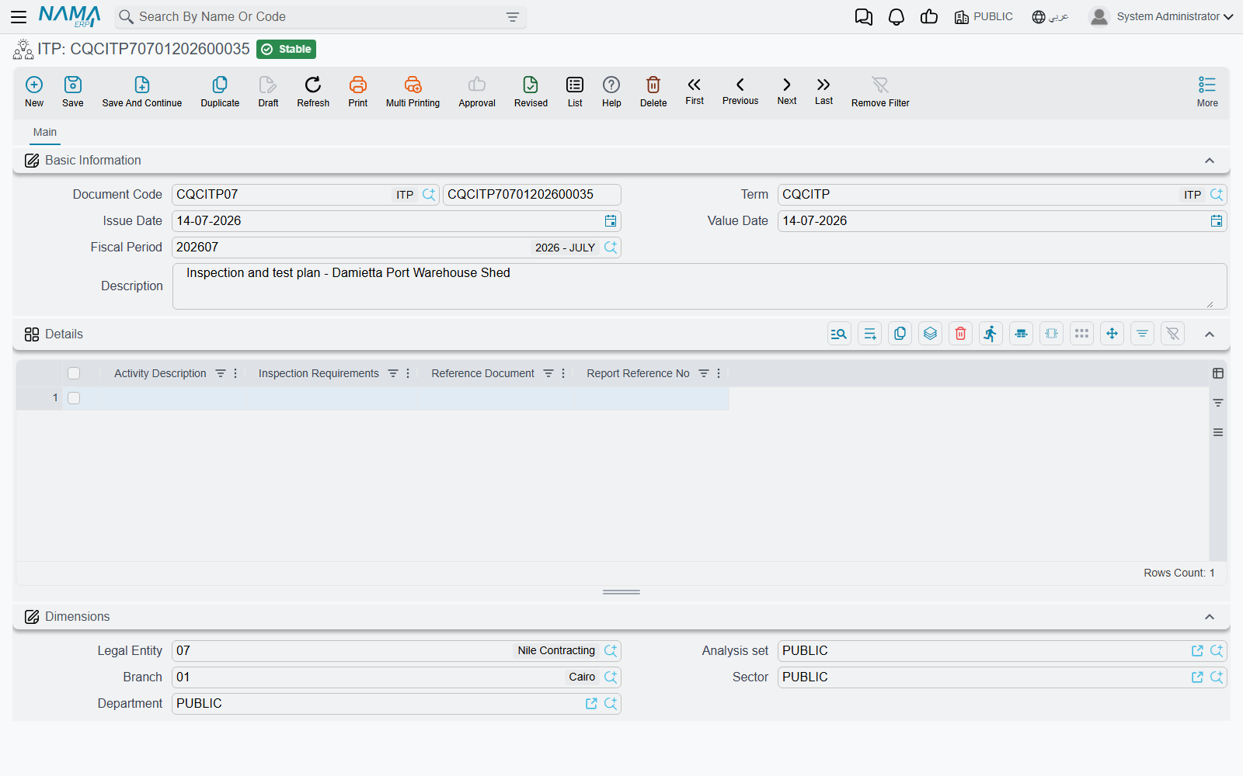Open the grid side filter panel icon
The height and width of the screenshot is (776, 1243).
(1218, 403)
